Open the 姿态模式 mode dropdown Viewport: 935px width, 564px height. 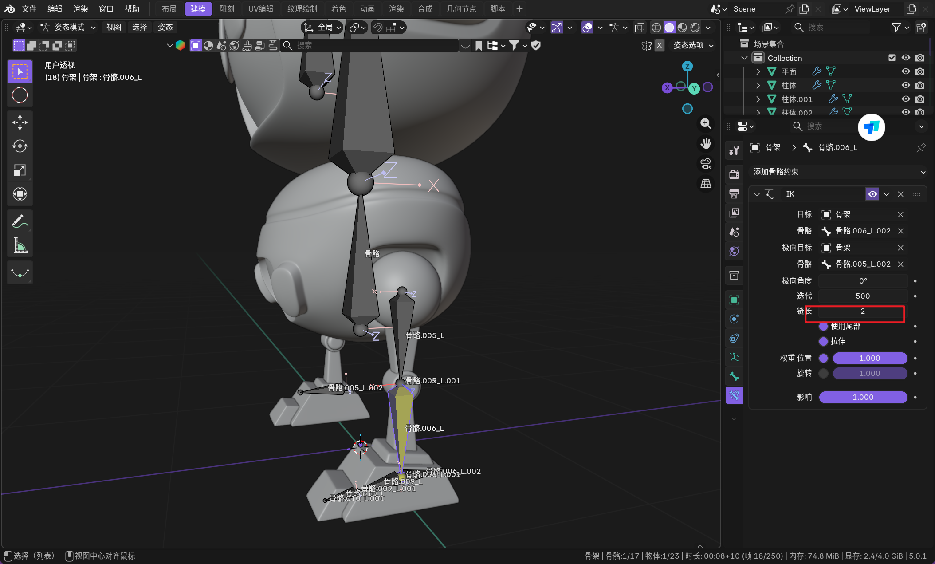coord(69,28)
